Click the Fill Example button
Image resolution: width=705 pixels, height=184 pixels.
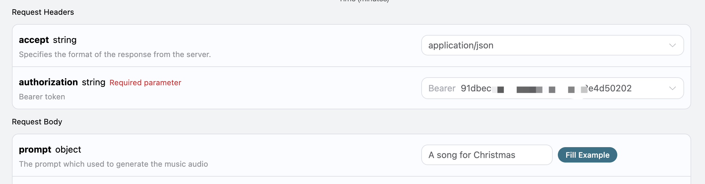coord(587,155)
